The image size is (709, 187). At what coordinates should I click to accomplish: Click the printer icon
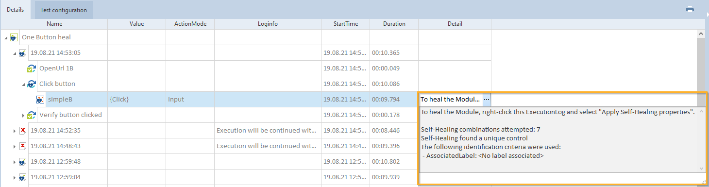690,9
